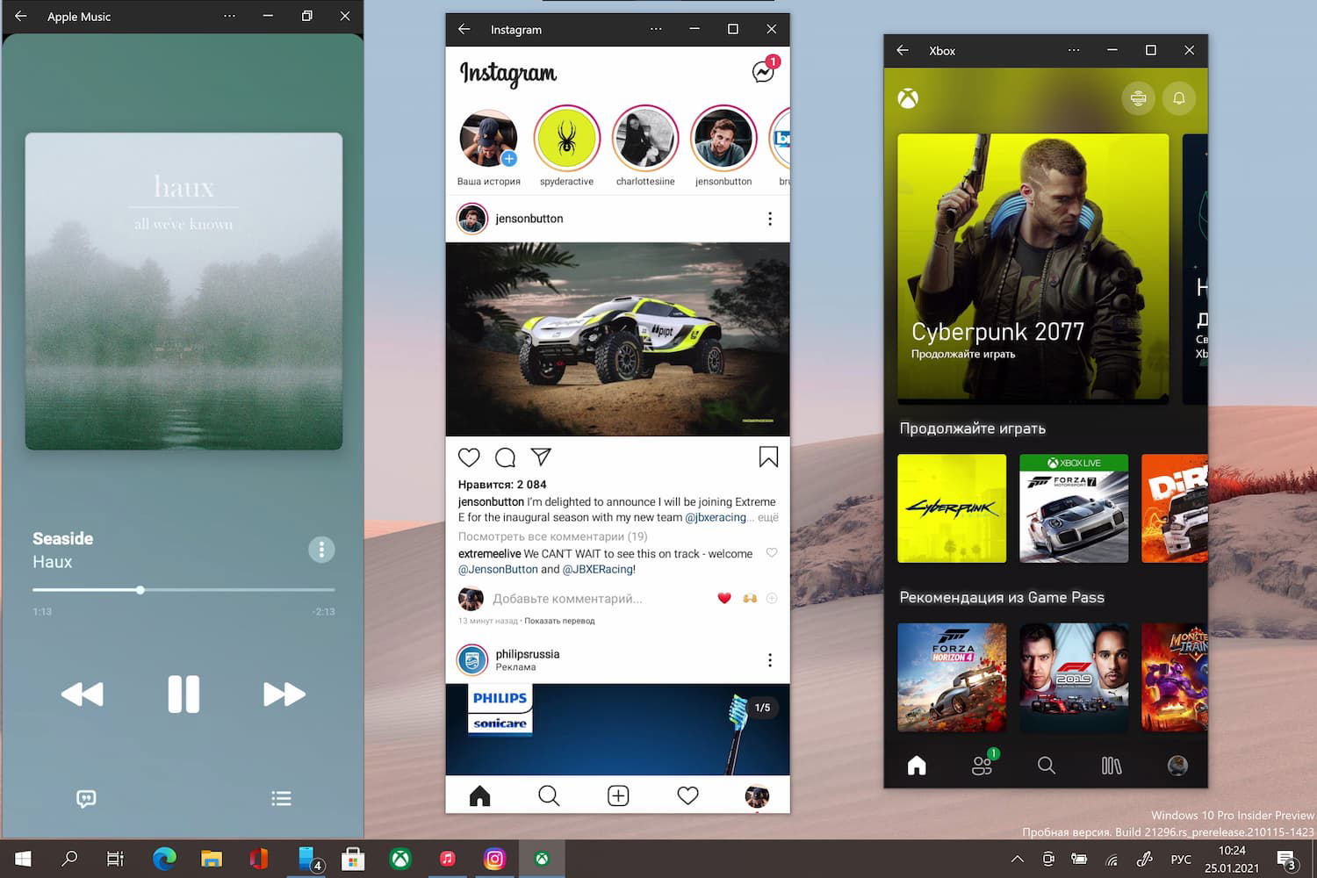This screenshot has height=878, width=1317.
Task: Open Xbox friends tab with green badge
Action: (x=982, y=764)
